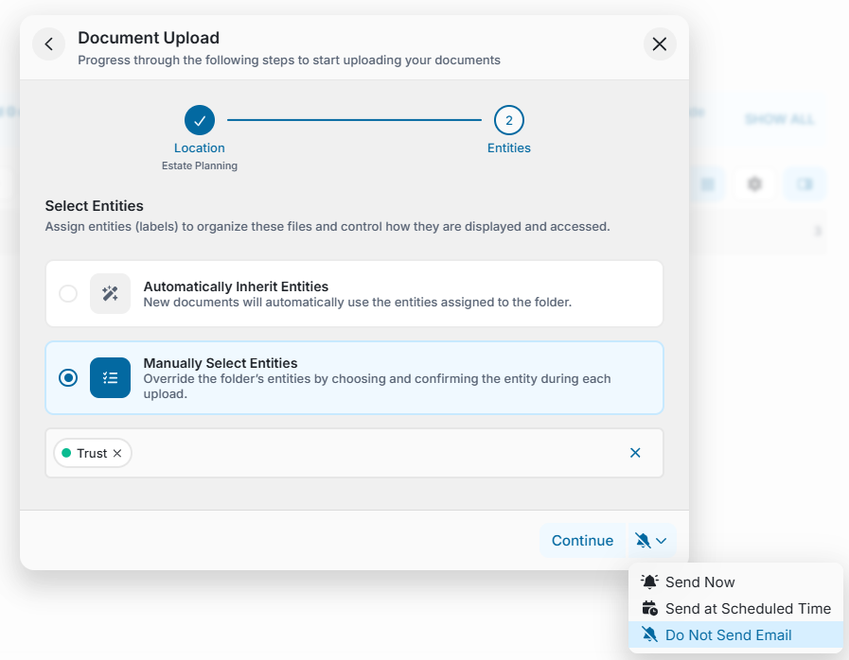Click the Automatically Inherit Entities title text
Screen dimensions: 849x660
coord(236,287)
